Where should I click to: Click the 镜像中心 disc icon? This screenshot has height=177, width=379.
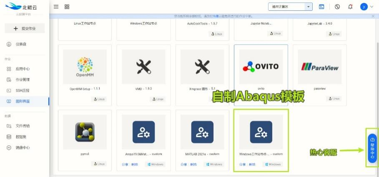pyautogui.click(x=9, y=147)
